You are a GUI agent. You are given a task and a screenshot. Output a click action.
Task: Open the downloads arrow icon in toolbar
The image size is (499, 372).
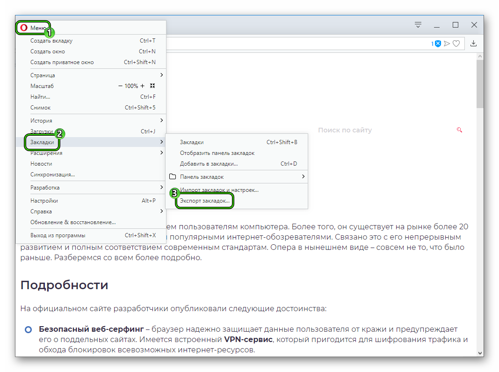[x=473, y=44]
